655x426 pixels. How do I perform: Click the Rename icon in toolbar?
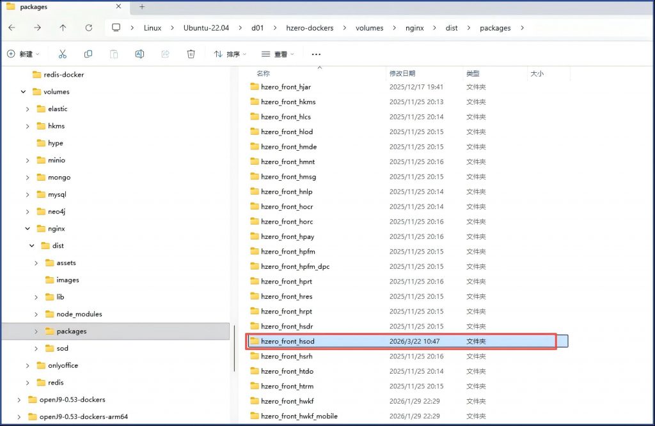tap(139, 54)
